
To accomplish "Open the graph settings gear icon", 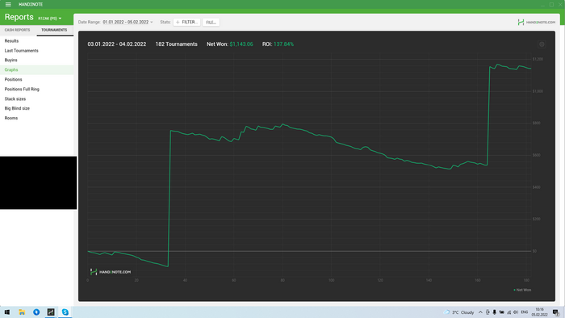I will point(542,44).
